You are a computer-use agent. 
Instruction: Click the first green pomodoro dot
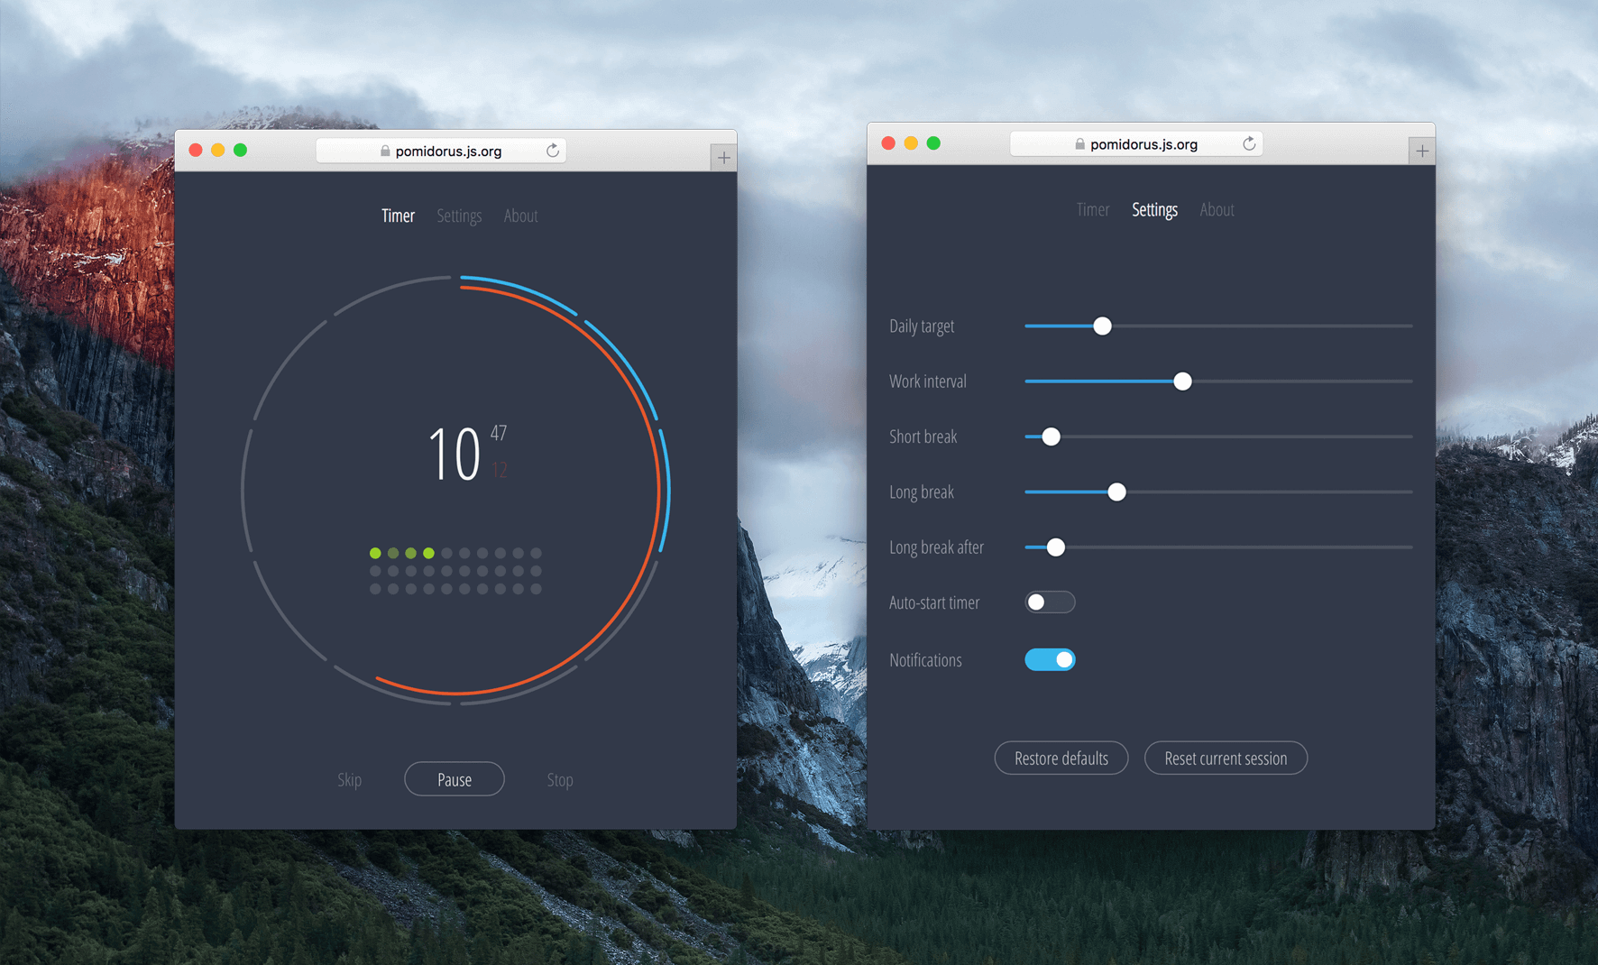pyautogui.click(x=375, y=553)
